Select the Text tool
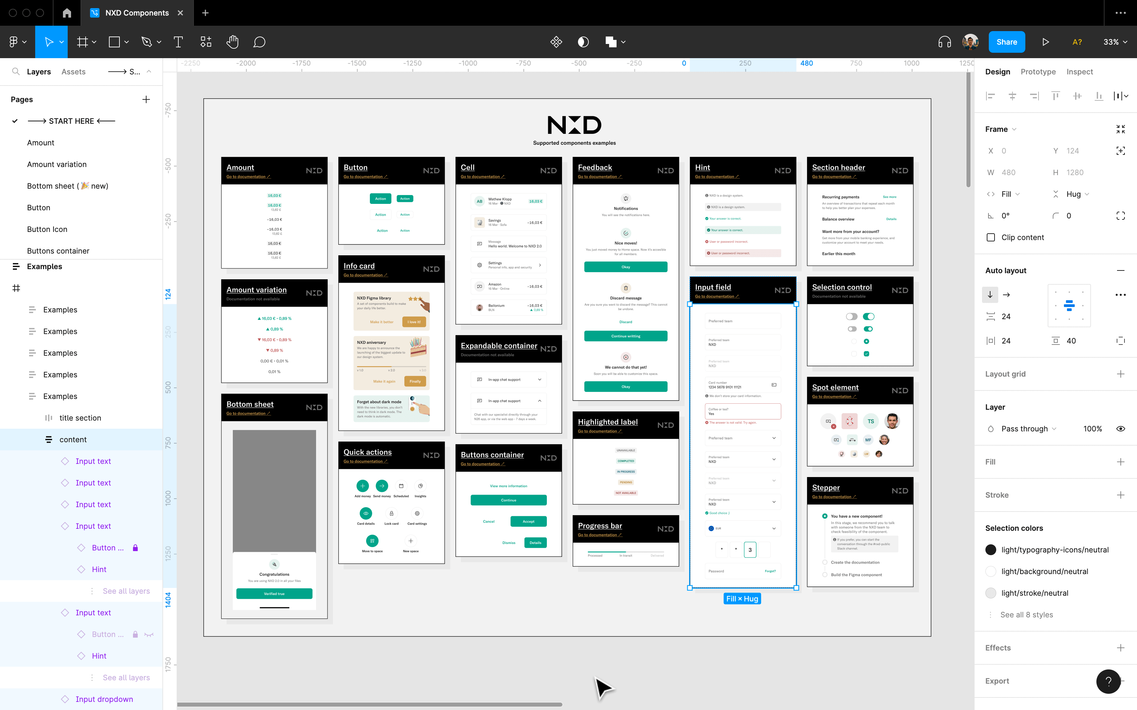 [178, 42]
